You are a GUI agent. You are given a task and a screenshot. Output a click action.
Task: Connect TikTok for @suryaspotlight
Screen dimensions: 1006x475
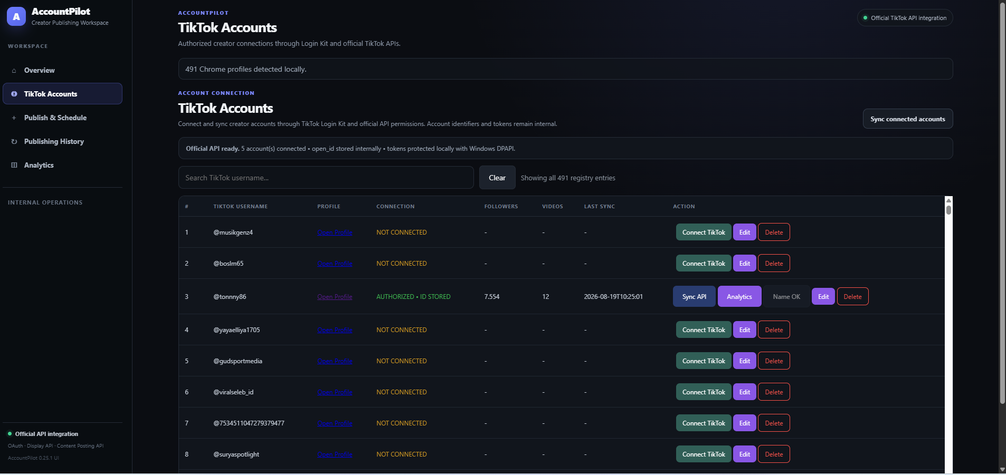point(704,454)
